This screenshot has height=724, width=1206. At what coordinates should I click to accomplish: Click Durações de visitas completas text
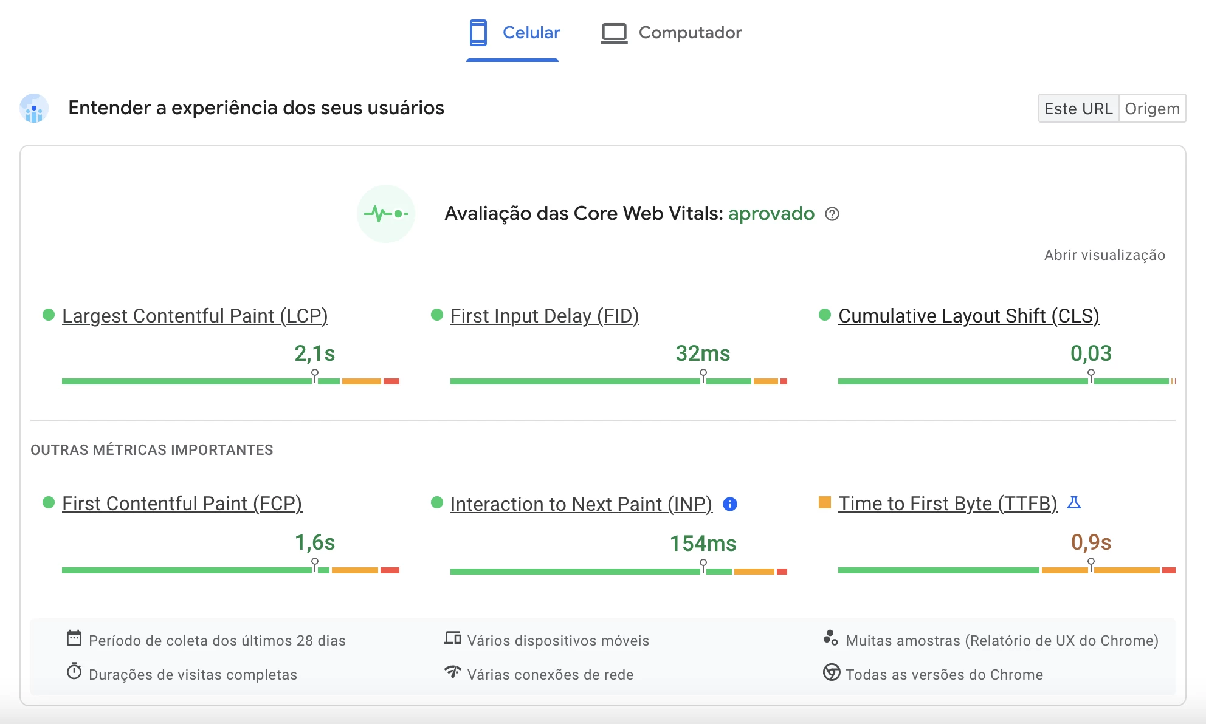[x=193, y=675]
